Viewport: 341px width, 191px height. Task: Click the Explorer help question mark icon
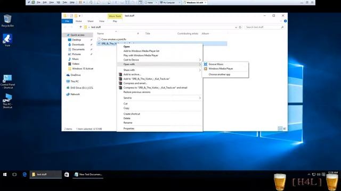coord(285,21)
